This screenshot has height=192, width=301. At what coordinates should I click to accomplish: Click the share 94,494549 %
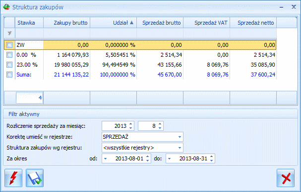click(119, 65)
